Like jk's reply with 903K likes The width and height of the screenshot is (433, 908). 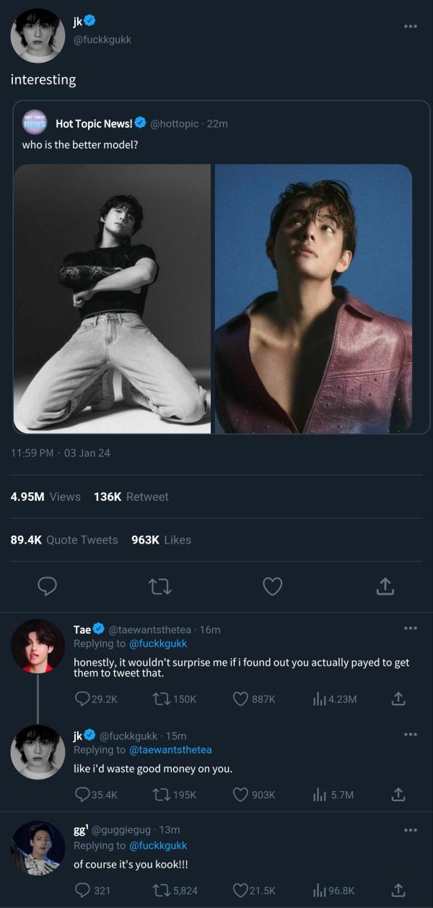tap(241, 794)
